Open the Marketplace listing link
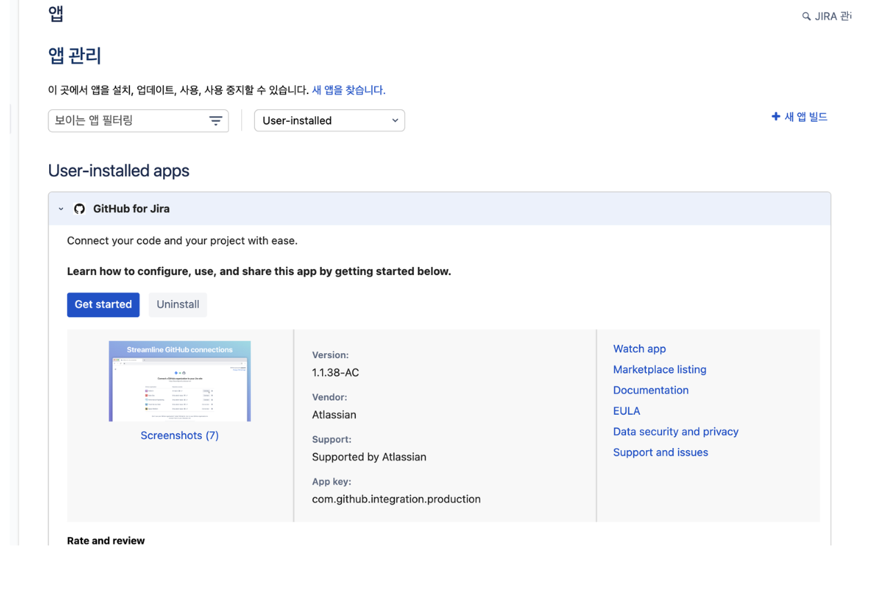This screenshot has width=879, height=589. click(659, 370)
